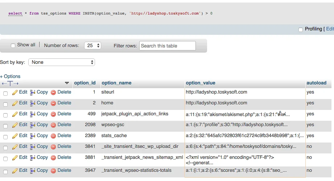Check the wpseo-gsc row checkbox
The width and height of the screenshot is (334, 181).
point(5,126)
